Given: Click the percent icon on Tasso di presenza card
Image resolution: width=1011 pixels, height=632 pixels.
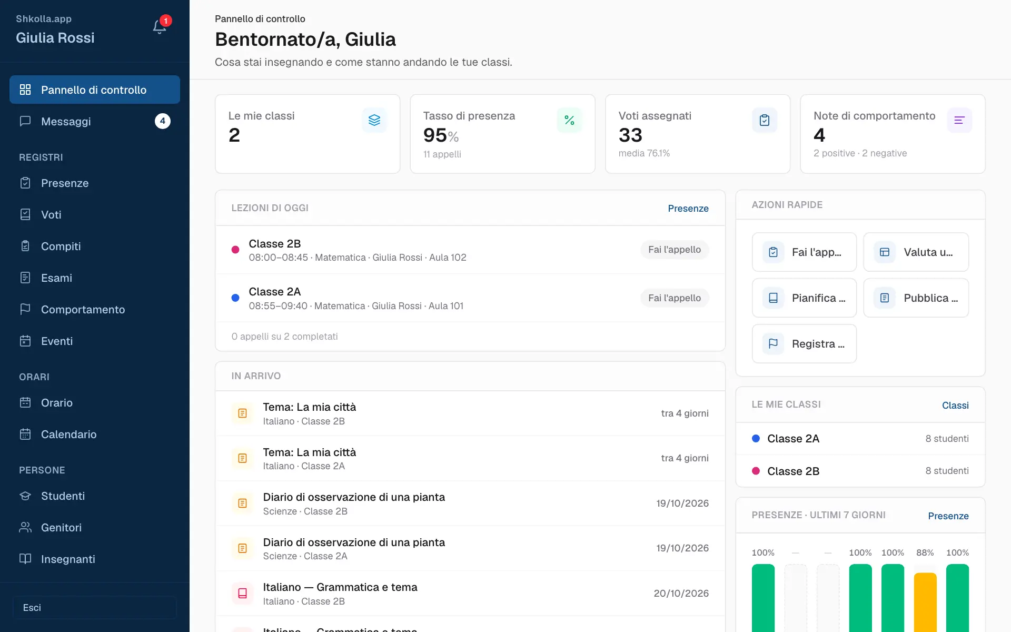Looking at the screenshot, I should point(569,120).
